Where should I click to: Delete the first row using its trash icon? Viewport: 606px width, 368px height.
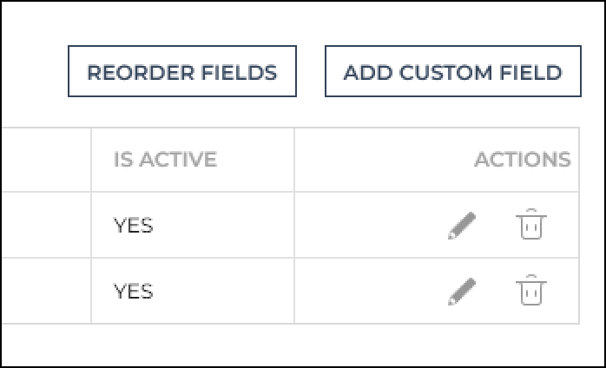pyautogui.click(x=531, y=224)
